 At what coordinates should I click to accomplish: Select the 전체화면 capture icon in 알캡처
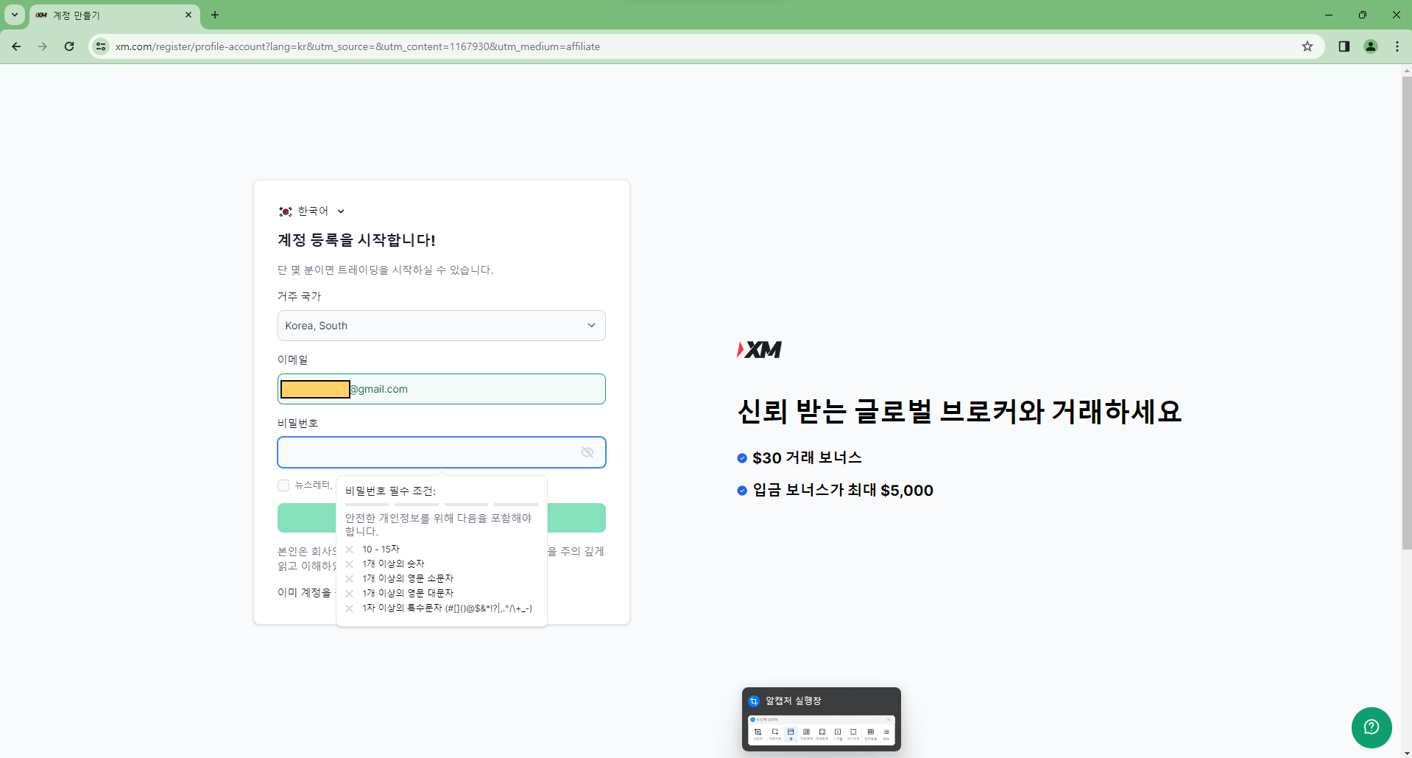[x=822, y=732]
